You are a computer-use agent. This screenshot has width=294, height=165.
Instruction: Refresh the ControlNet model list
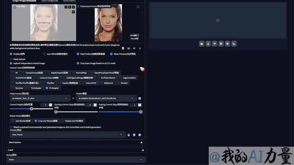[140, 99]
